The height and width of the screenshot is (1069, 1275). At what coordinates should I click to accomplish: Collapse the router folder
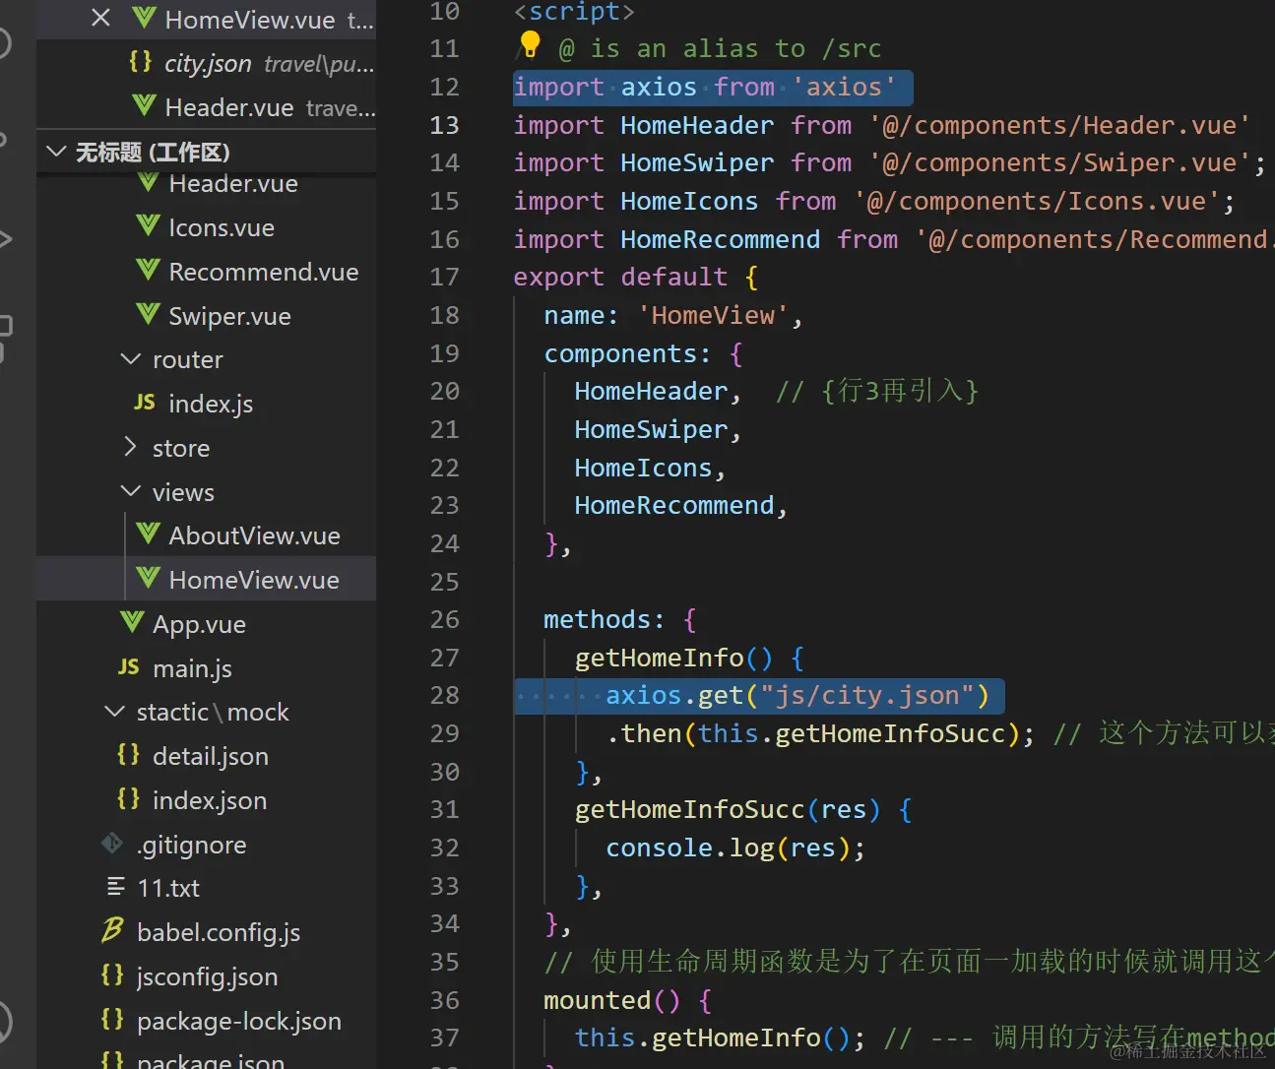pos(130,359)
